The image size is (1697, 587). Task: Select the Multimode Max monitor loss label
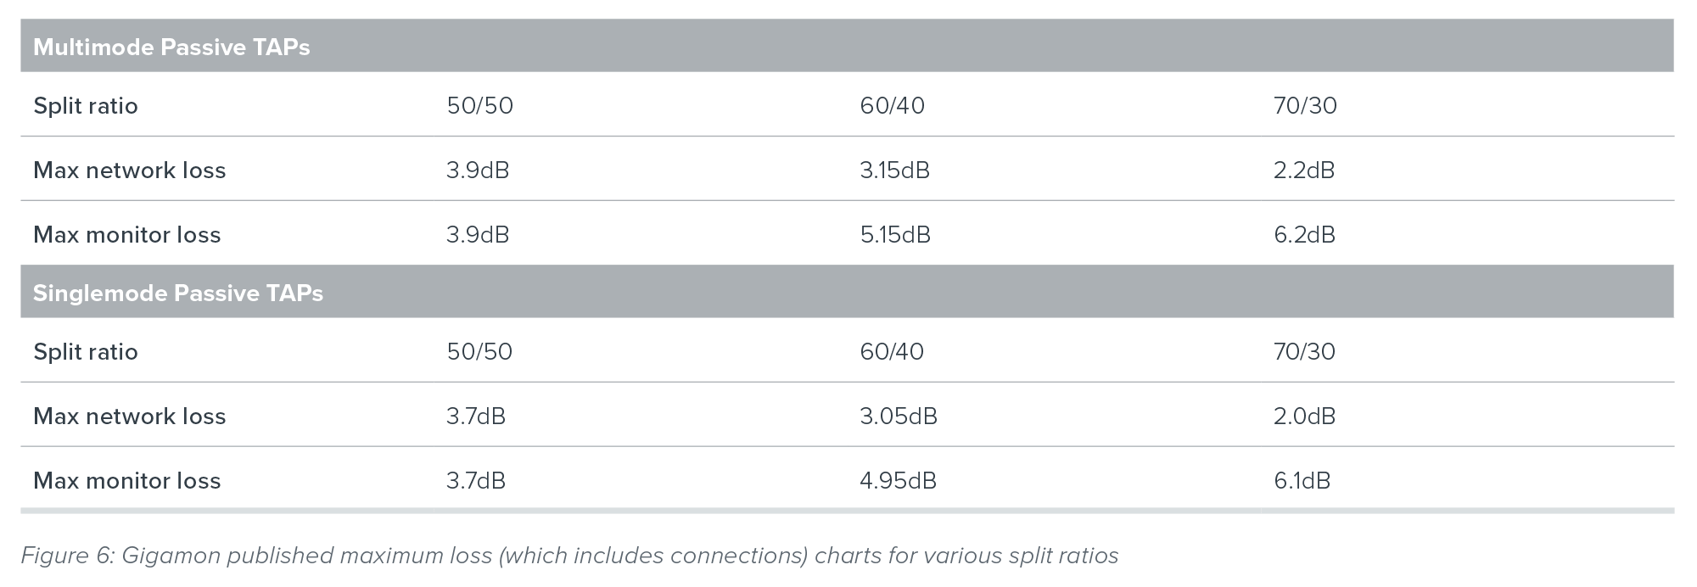click(127, 235)
